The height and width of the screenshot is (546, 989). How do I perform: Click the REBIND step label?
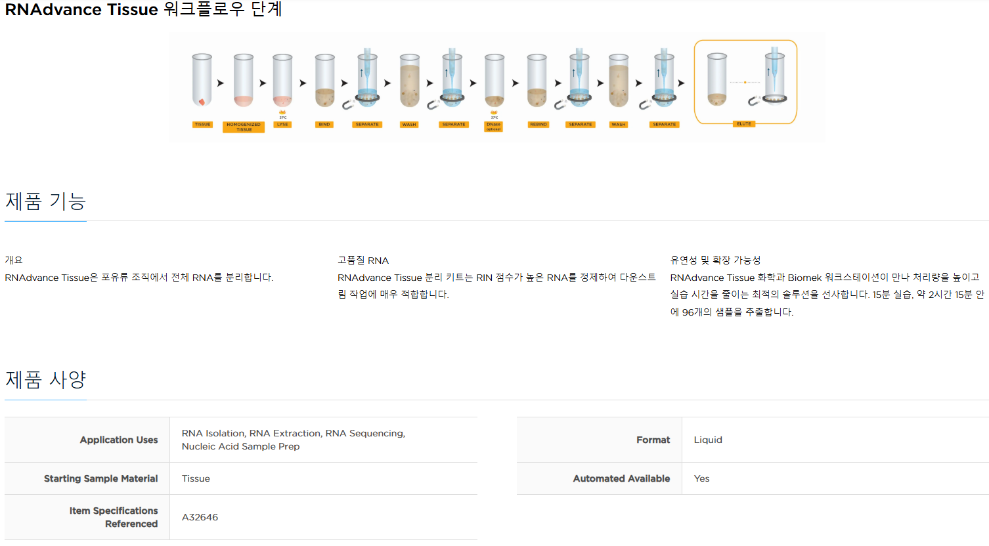pos(538,124)
